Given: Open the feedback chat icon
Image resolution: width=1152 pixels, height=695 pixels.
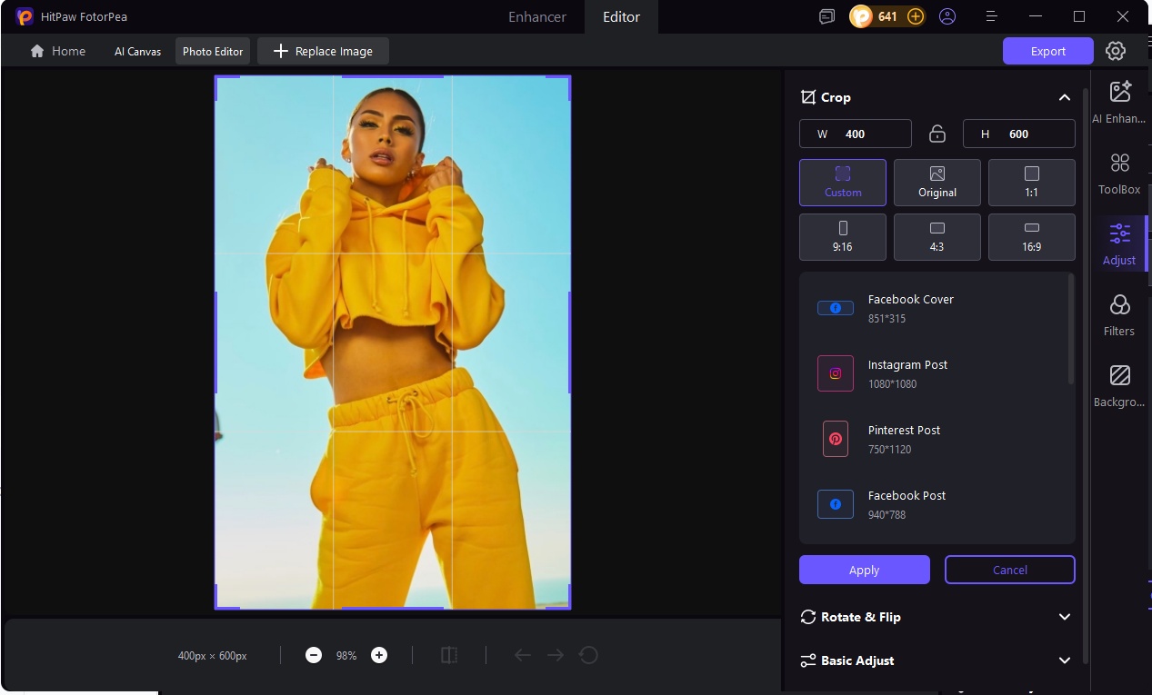Looking at the screenshot, I should 826,16.
